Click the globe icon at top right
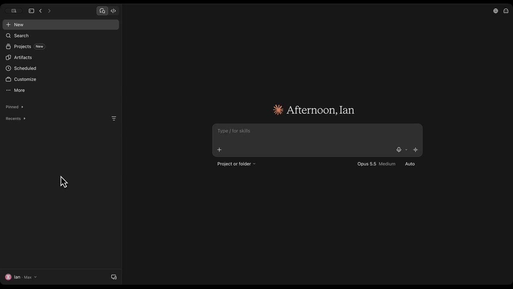 pos(495,11)
